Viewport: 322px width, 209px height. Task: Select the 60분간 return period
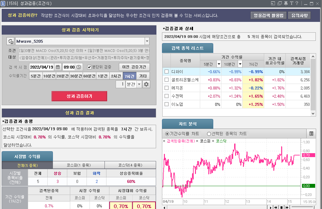pos(89,76)
